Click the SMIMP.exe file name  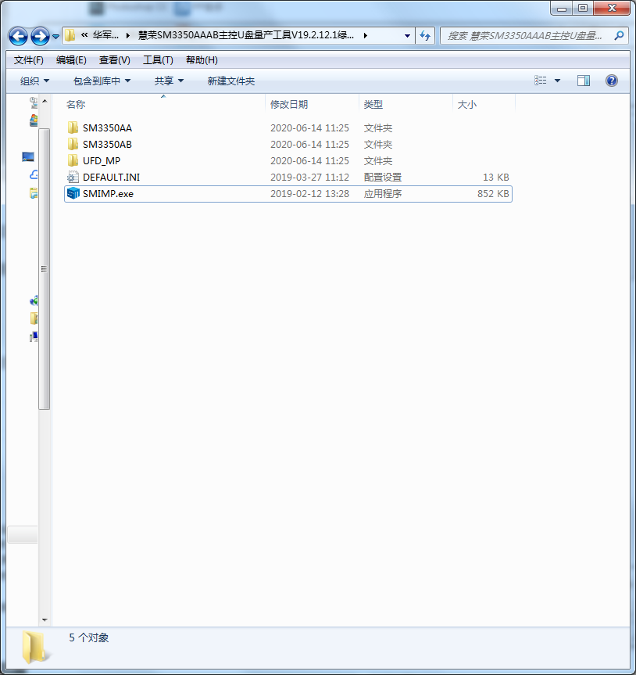point(108,194)
